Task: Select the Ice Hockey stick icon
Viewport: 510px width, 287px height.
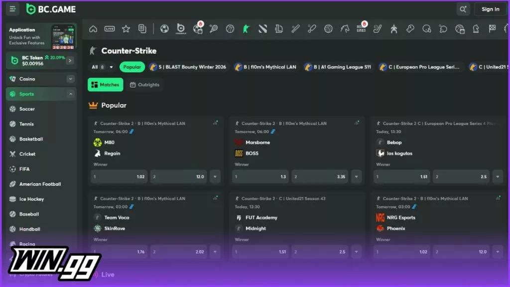Action: tap(378, 29)
